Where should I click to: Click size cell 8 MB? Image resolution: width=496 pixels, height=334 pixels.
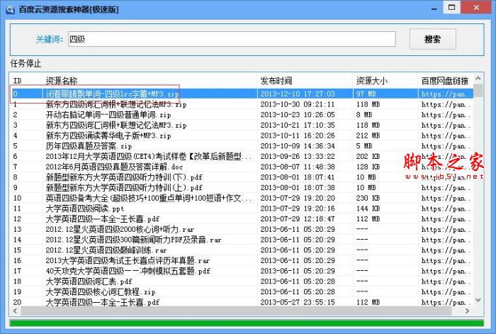click(x=364, y=115)
